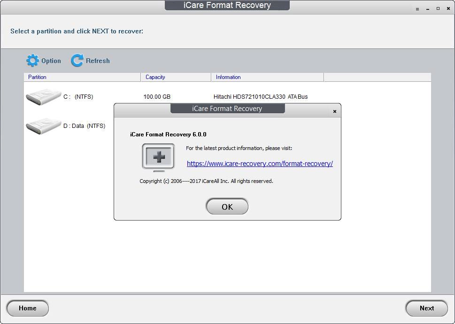
Task: Click iCare Format Recovery 6.0.0 version text
Action: tap(168, 134)
